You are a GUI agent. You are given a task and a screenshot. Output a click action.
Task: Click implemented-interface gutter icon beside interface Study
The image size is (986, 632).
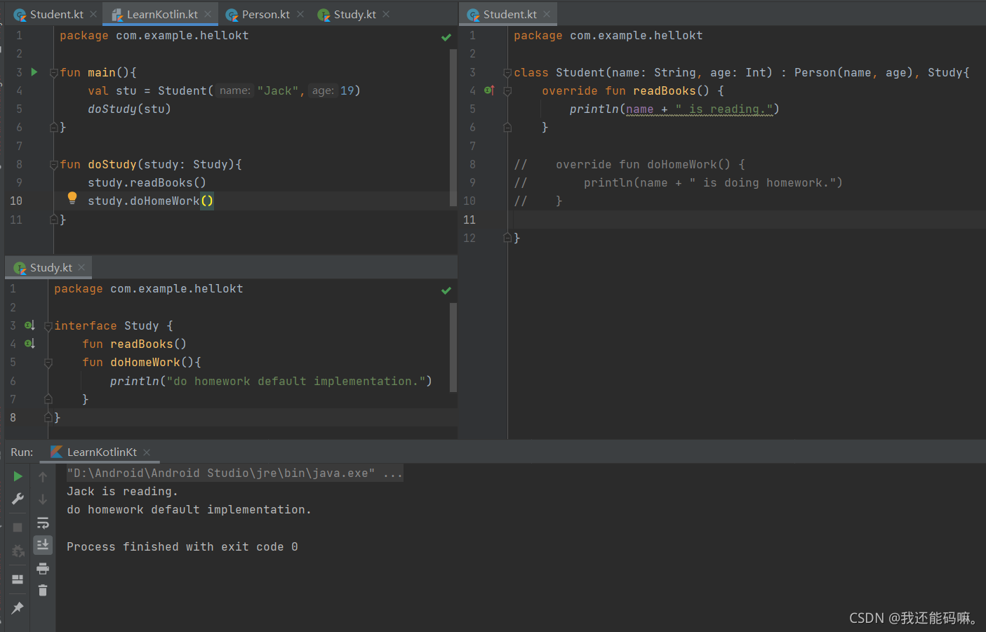coord(29,325)
